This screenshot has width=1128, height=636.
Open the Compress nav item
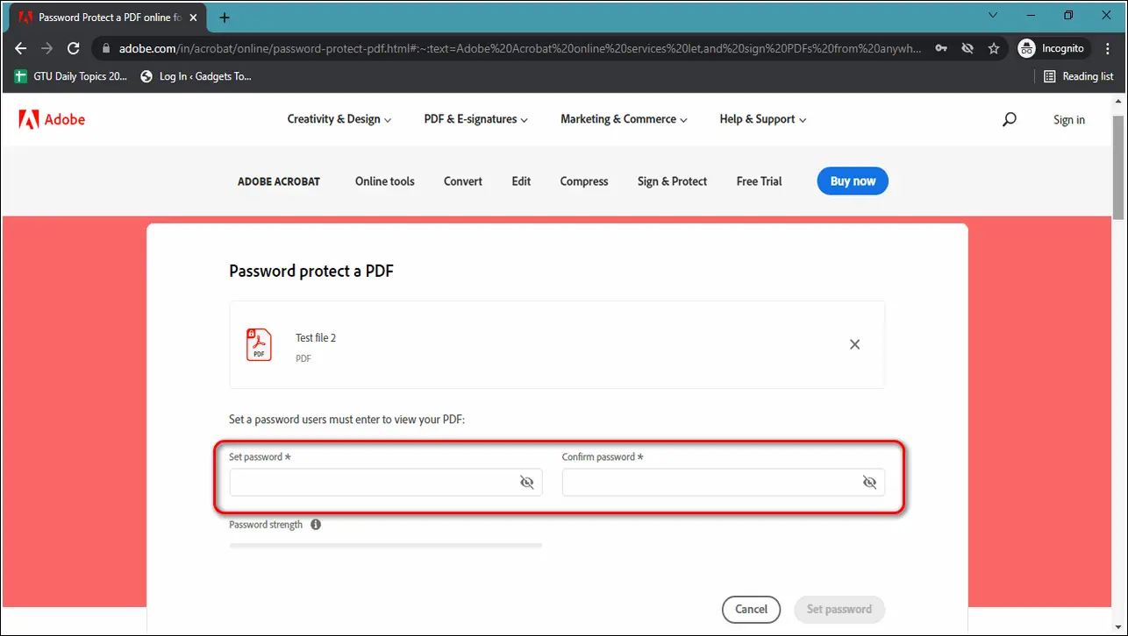tap(584, 181)
